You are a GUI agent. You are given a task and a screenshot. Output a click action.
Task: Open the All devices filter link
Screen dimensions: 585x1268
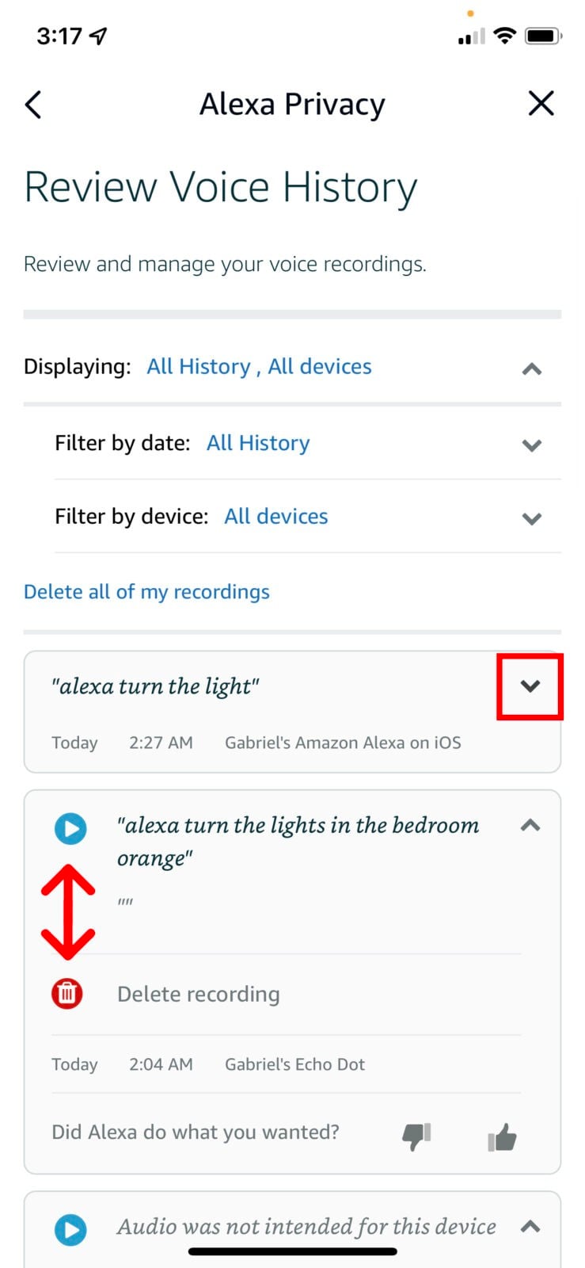(x=275, y=516)
